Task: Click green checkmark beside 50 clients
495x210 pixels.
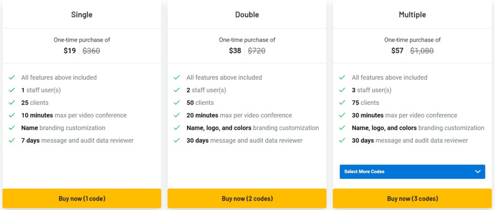Action: coord(177,103)
